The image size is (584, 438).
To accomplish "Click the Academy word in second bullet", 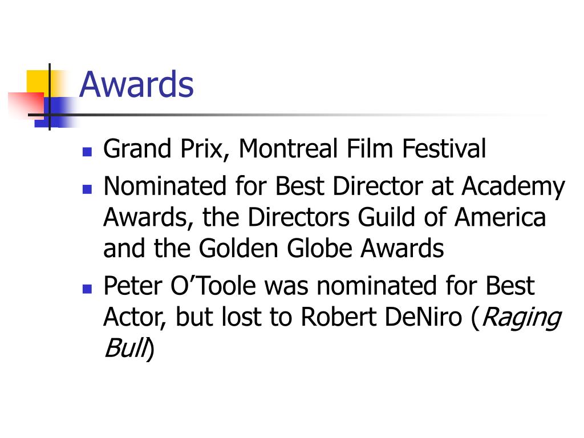I will coord(514,187).
